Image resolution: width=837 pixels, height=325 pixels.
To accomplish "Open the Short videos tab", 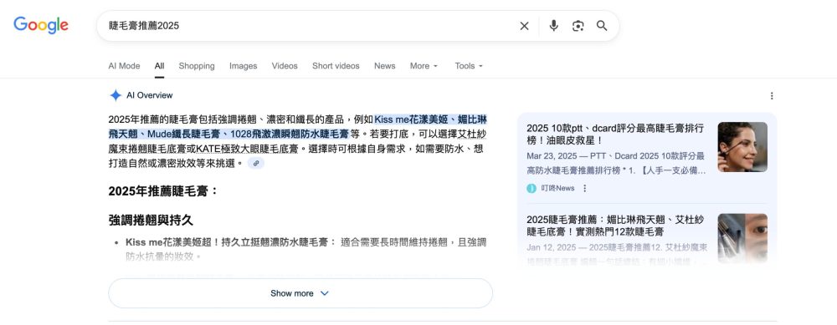I will click(336, 66).
